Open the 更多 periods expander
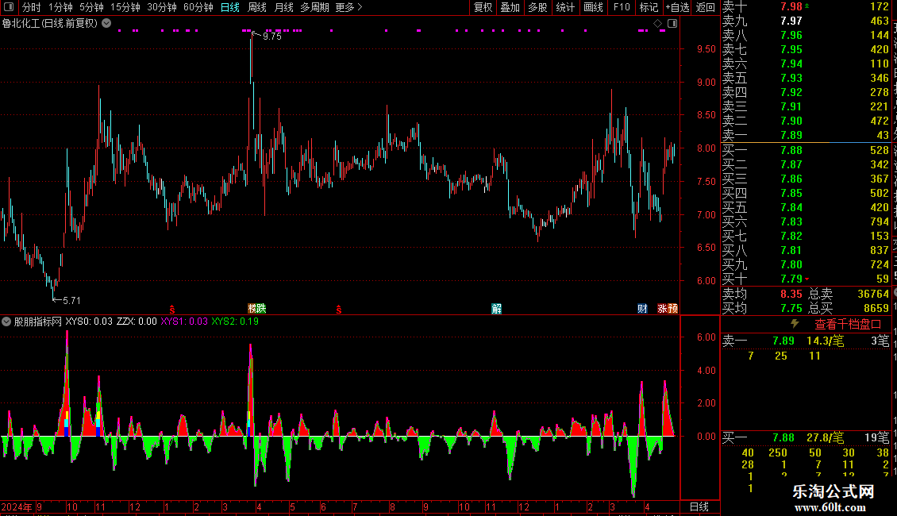This screenshot has width=897, height=516. pos(348,7)
